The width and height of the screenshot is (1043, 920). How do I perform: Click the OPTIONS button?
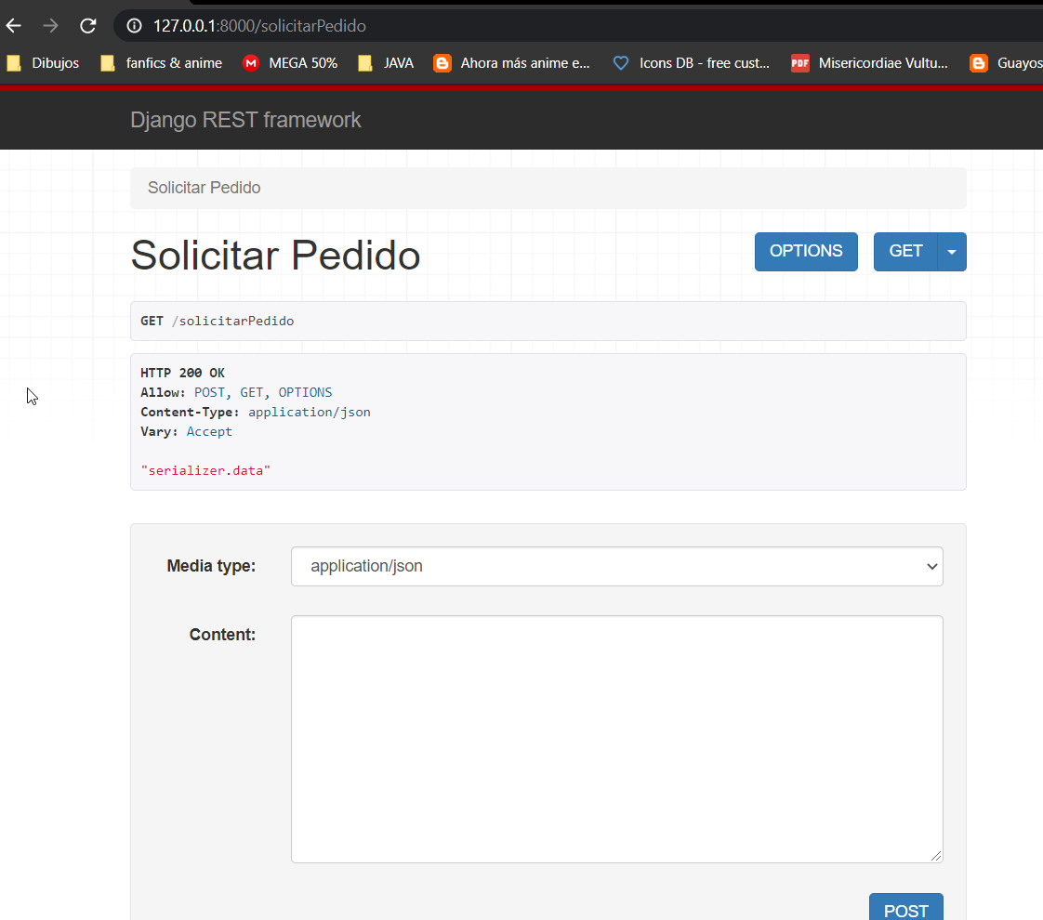click(x=806, y=251)
